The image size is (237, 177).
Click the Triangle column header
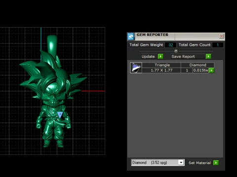[162, 65]
